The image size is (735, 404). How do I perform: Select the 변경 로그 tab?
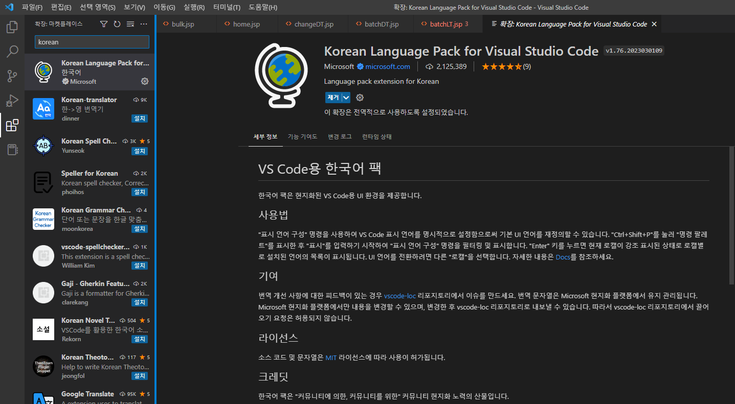coord(340,137)
